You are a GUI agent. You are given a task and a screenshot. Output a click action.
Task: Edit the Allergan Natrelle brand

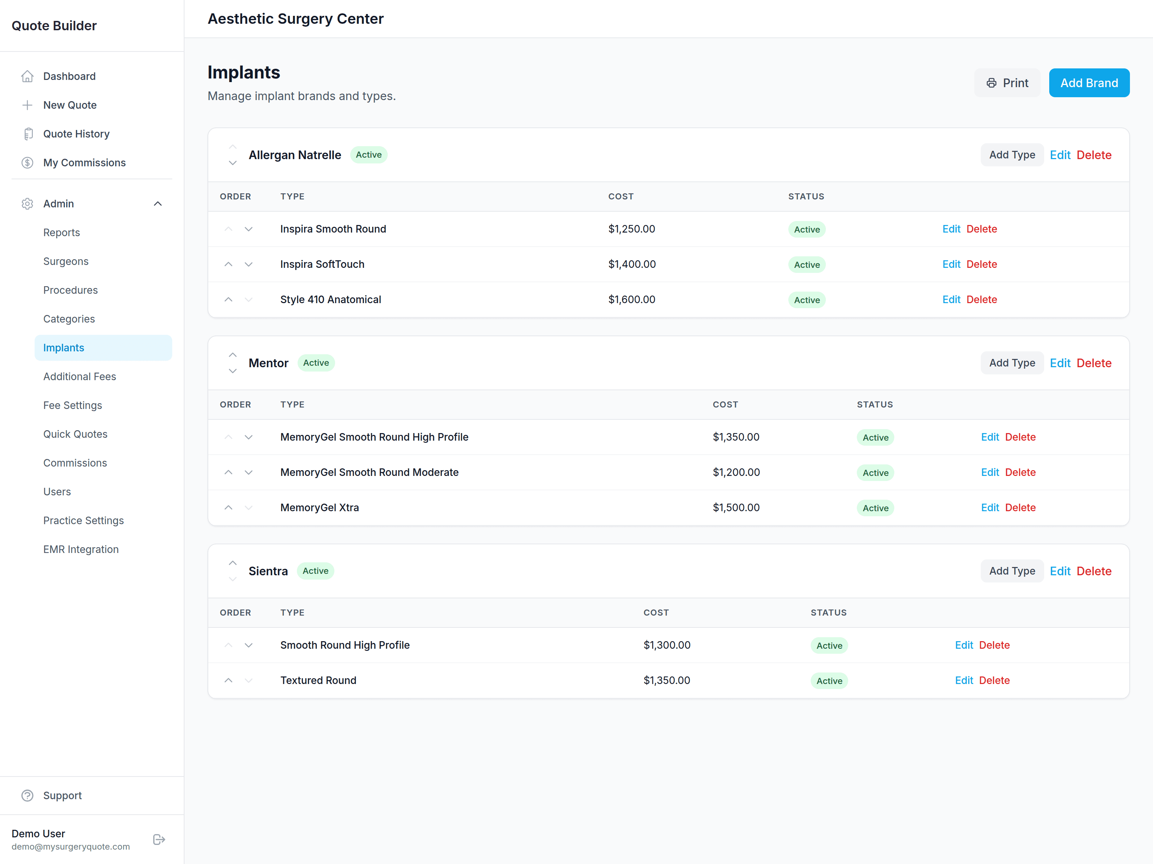[x=1060, y=155]
